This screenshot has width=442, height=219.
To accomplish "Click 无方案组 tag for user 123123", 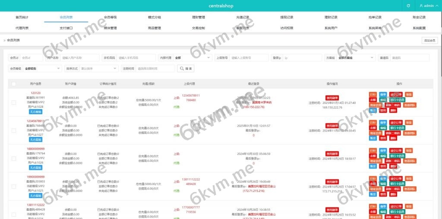I will (36, 112).
